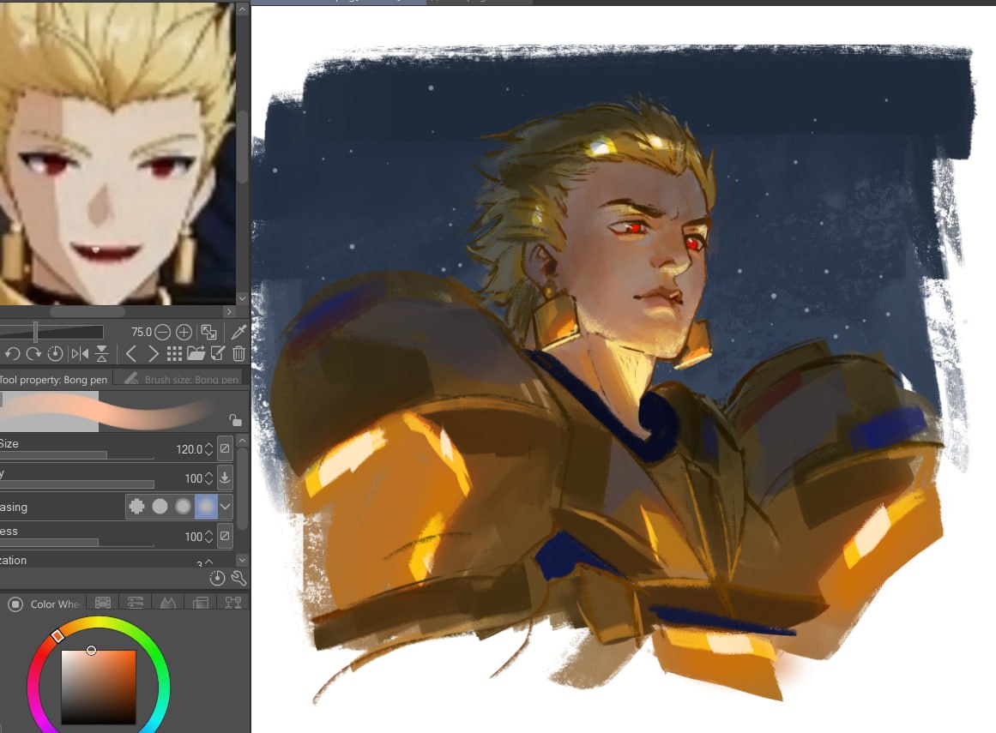
Task: Select weak anti-aliasing option
Action: (x=160, y=507)
